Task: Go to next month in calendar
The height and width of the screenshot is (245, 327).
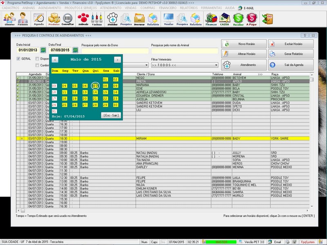Action: 117,60
